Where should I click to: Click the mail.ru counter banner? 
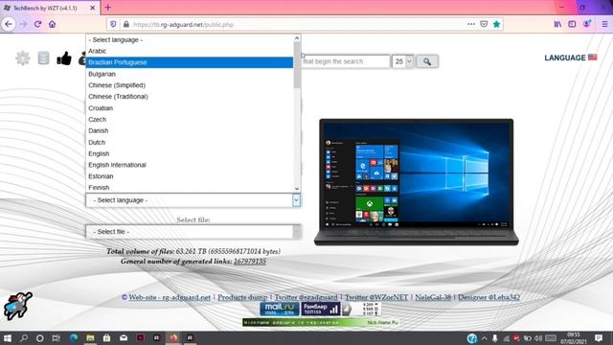pos(280,309)
